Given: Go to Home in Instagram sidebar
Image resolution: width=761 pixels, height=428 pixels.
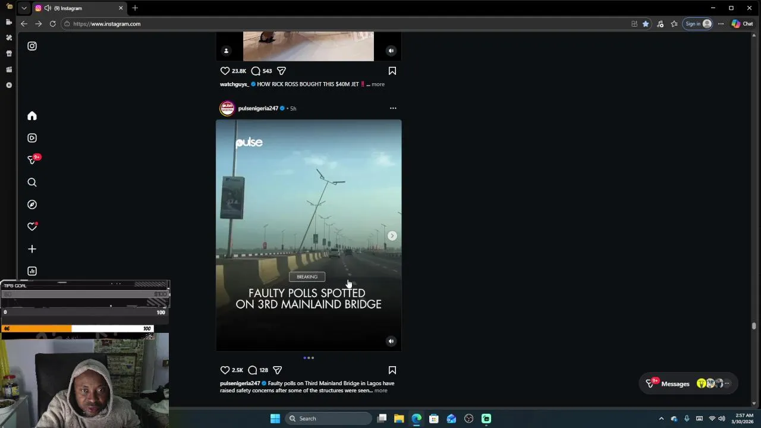Looking at the screenshot, I should [32, 116].
